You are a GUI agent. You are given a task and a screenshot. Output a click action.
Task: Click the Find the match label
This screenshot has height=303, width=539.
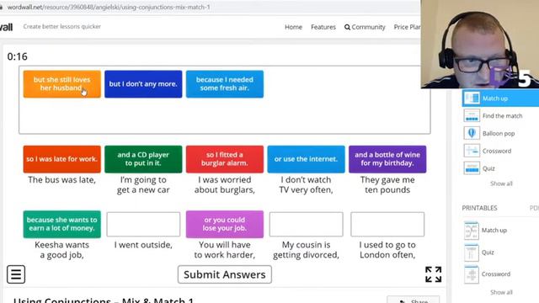pyautogui.click(x=502, y=116)
